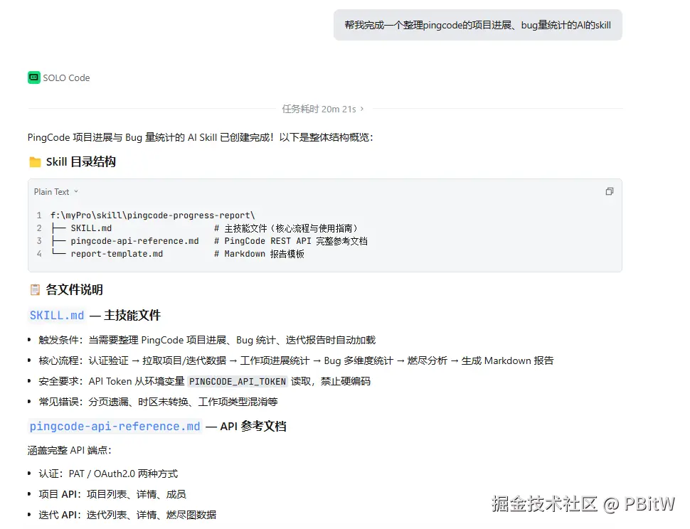The width and height of the screenshot is (690, 529).
Task: Click the 涵盖完整 API 端点 text
Action: tap(70, 450)
